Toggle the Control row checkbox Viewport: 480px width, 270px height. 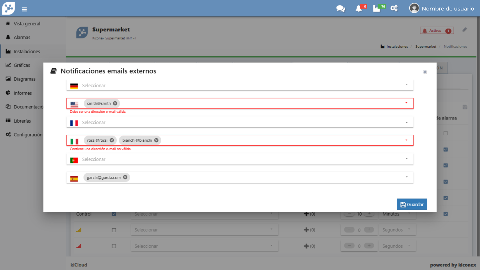114,214
